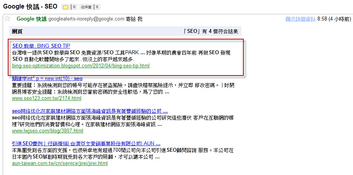
Task: Visit the www.seo123.com.tw/2174.html link
Action: (x=46, y=98)
